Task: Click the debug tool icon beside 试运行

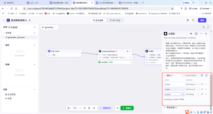Action: tap(117, 108)
